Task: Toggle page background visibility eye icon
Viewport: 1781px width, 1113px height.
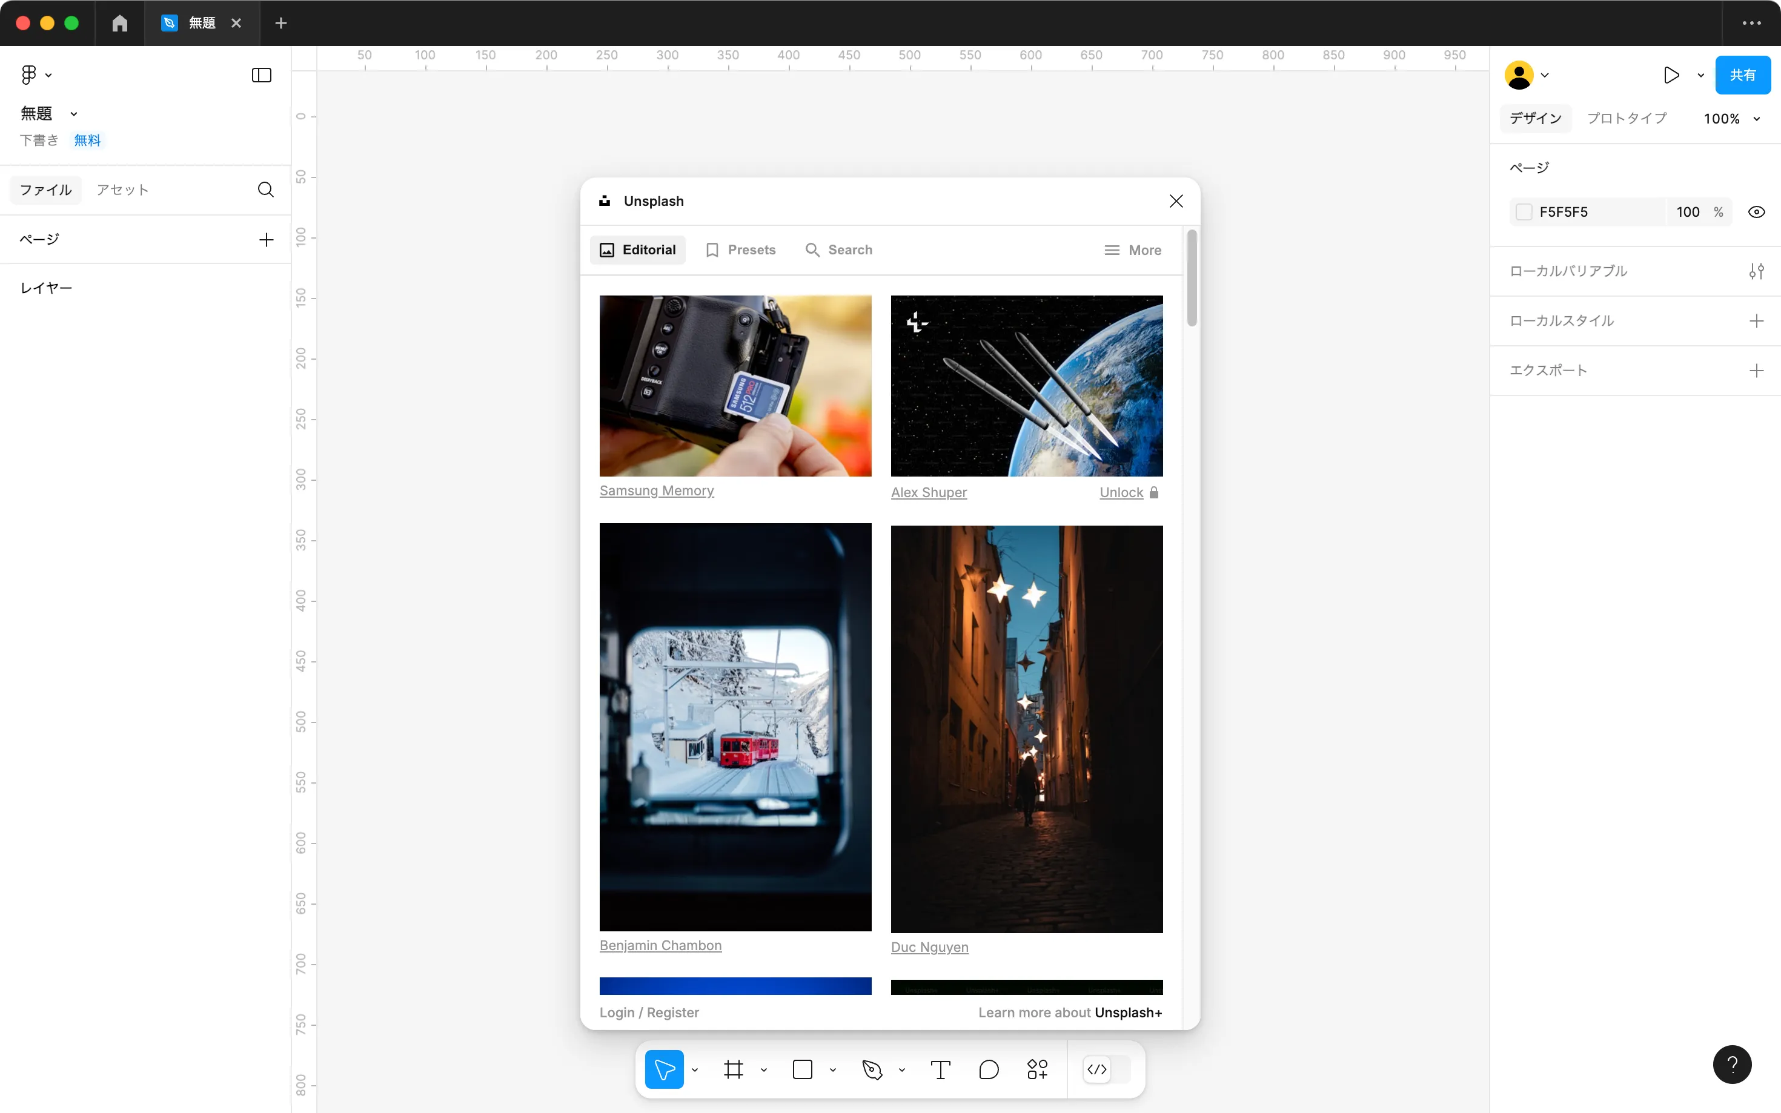Action: click(x=1756, y=212)
